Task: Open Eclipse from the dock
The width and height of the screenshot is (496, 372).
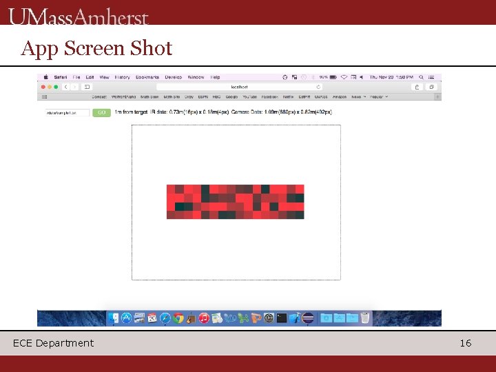Action: 308,318
